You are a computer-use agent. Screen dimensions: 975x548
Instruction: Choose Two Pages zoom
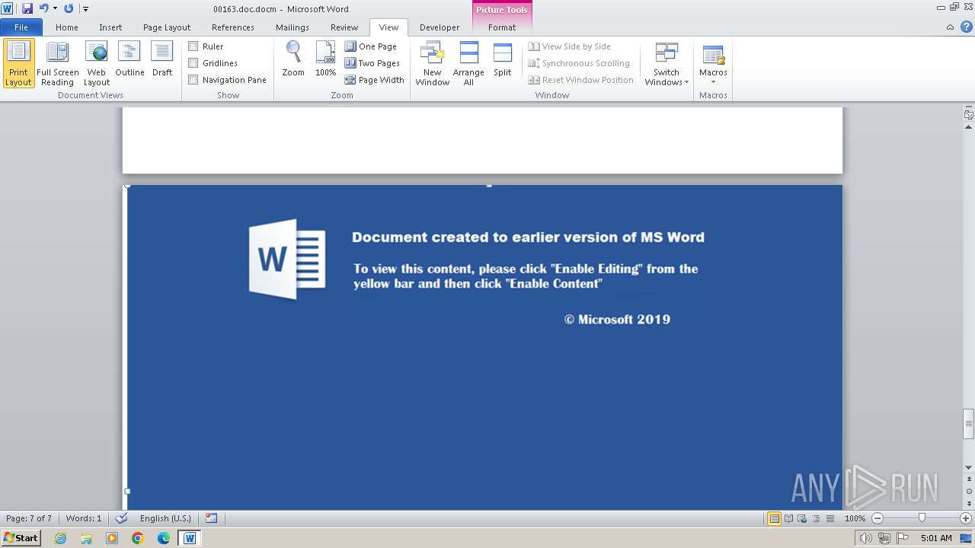coord(372,63)
